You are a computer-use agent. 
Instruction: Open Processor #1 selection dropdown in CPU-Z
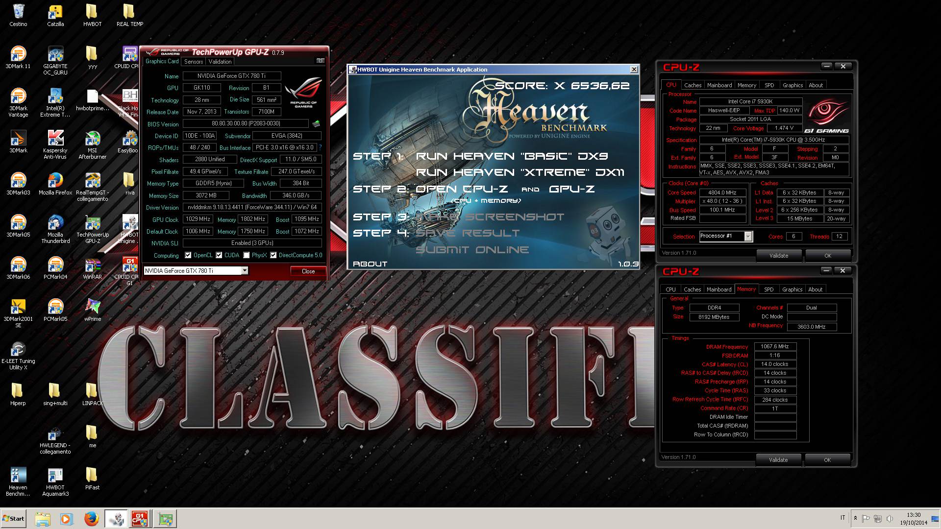pyautogui.click(x=748, y=236)
